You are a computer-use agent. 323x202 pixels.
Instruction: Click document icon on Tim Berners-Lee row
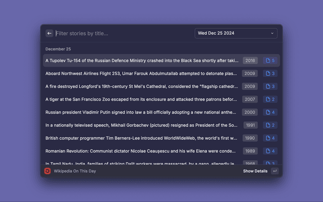[x=268, y=138]
